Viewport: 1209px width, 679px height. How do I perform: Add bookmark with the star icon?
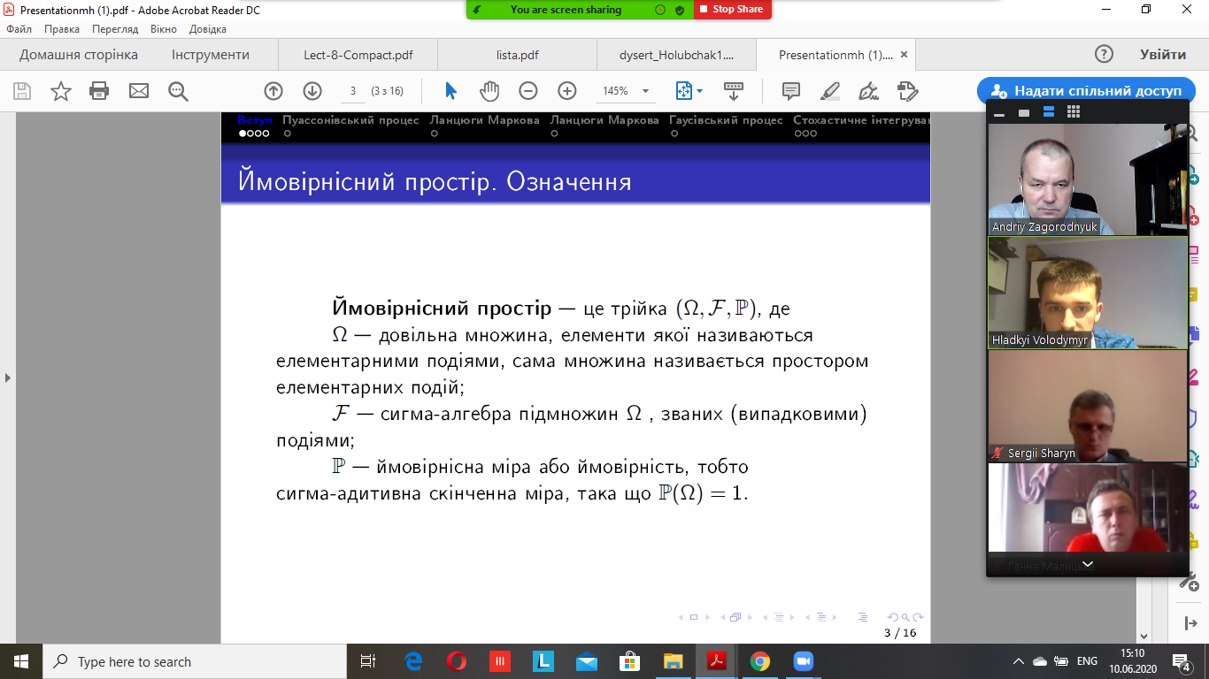(61, 91)
